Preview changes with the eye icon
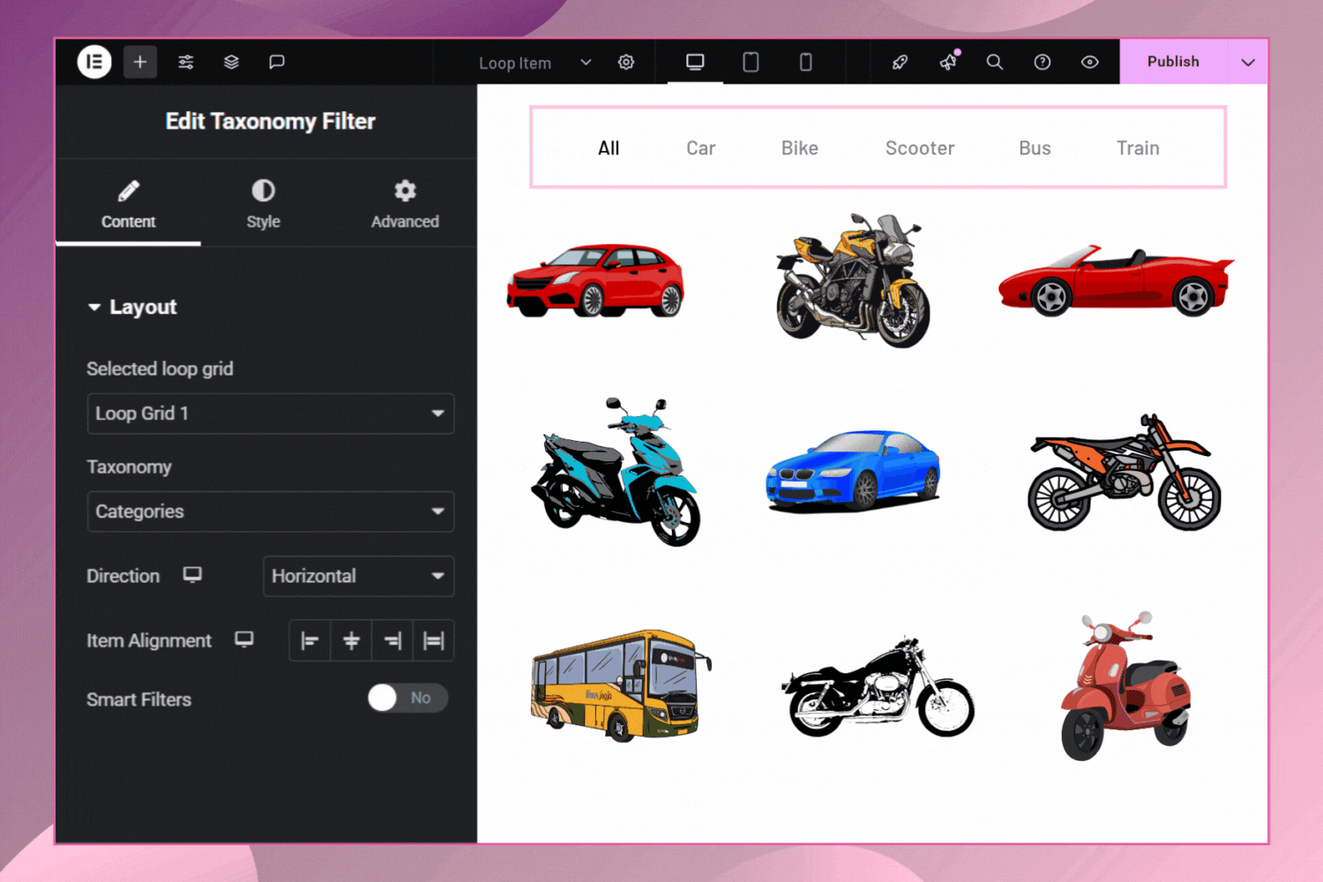Image resolution: width=1323 pixels, height=882 pixels. pyautogui.click(x=1089, y=62)
